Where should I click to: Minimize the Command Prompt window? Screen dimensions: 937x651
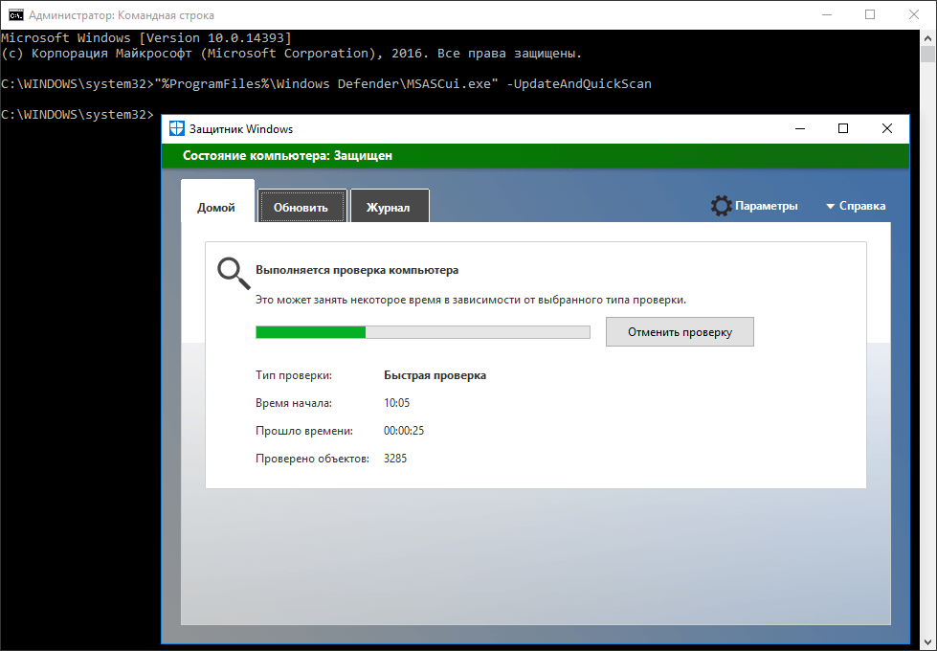tap(825, 15)
